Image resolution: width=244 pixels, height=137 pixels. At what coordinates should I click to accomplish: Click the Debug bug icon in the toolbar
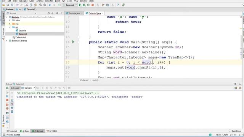84,5
